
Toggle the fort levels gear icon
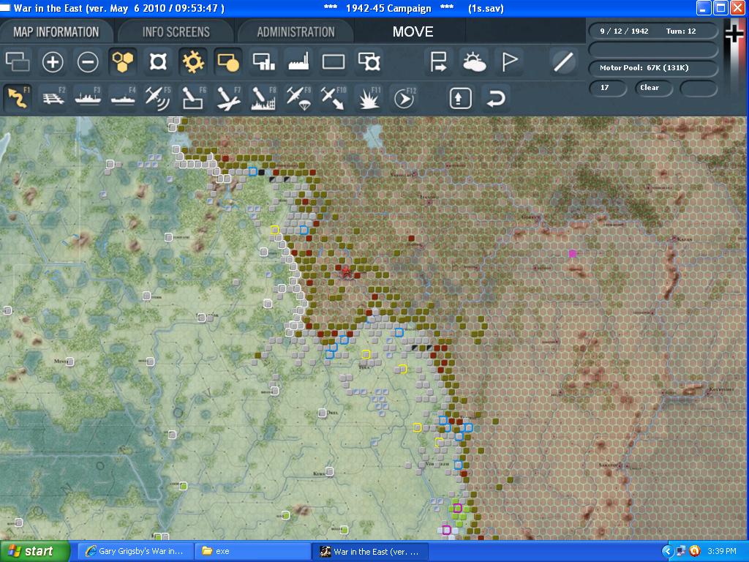(x=193, y=62)
